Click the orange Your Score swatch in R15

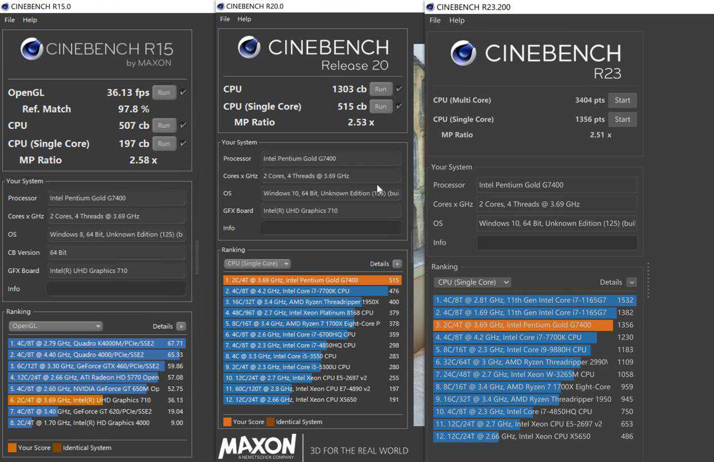coord(12,448)
